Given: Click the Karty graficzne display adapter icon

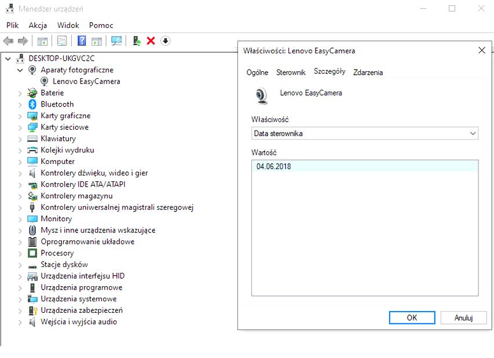Looking at the screenshot, I should tap(32, 116).
